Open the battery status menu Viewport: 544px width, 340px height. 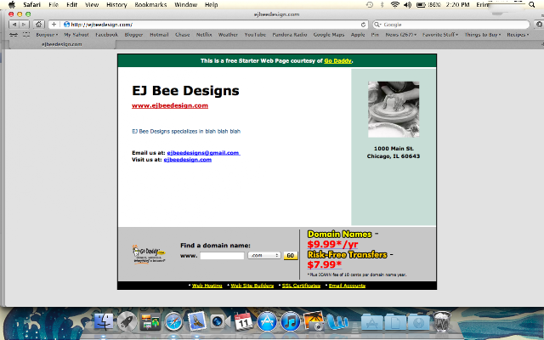tap(428, 4)
